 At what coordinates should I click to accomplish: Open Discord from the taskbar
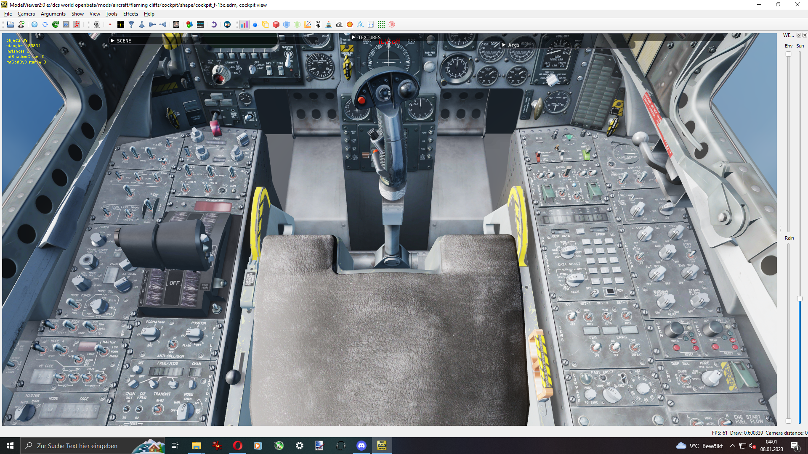coord(361,446)
